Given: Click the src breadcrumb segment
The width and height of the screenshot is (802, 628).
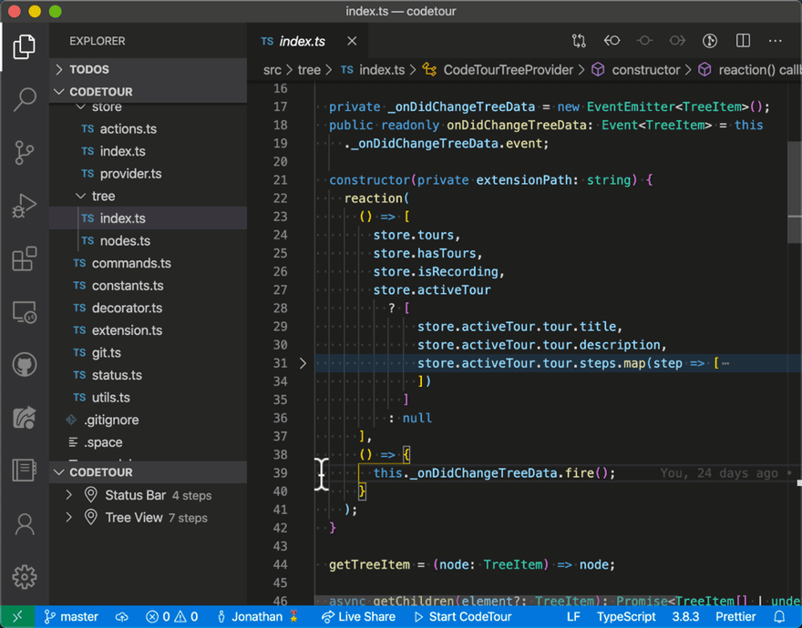Looking at the screenshot, I should [x=272, y=70].
